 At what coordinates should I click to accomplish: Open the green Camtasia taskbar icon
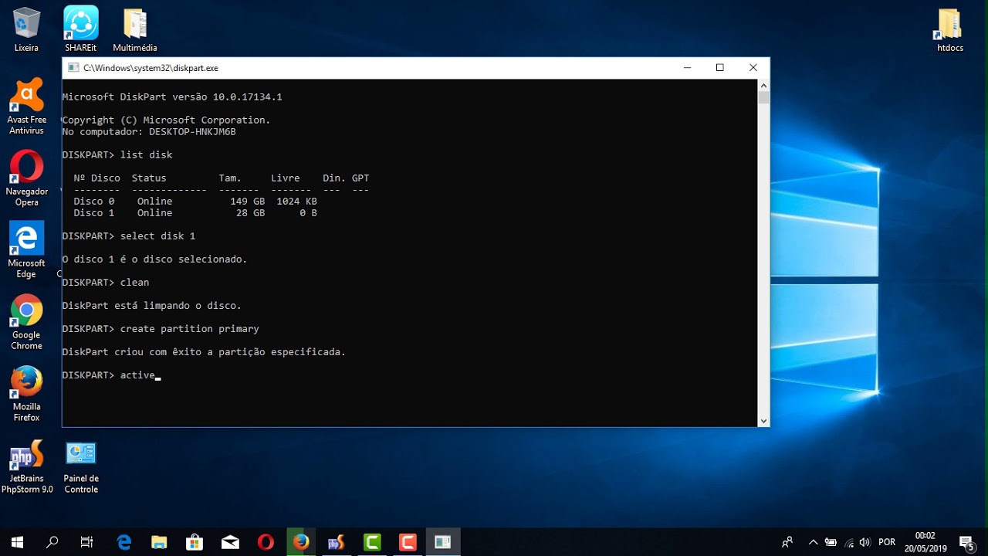pyautogui.click(x=372, y=542)
